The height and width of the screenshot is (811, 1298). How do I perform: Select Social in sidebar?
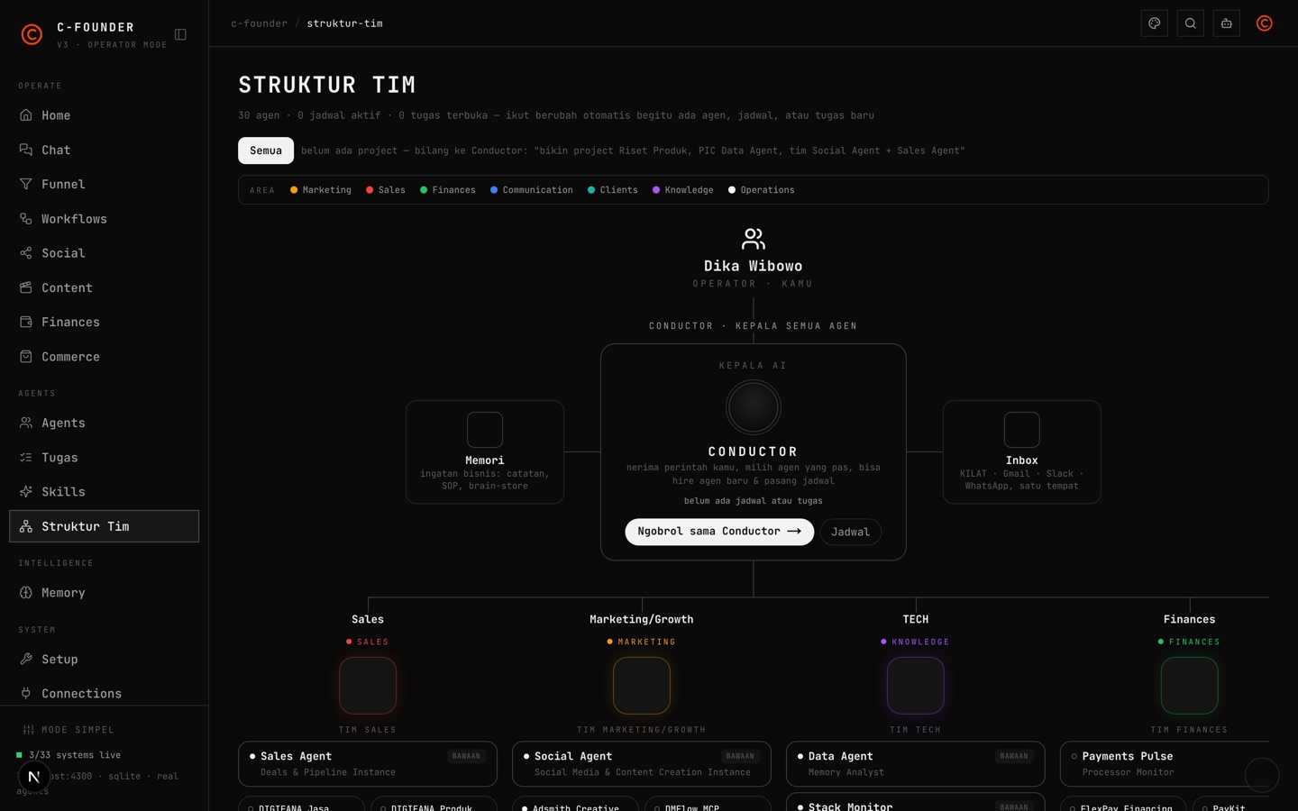point(104,253)
